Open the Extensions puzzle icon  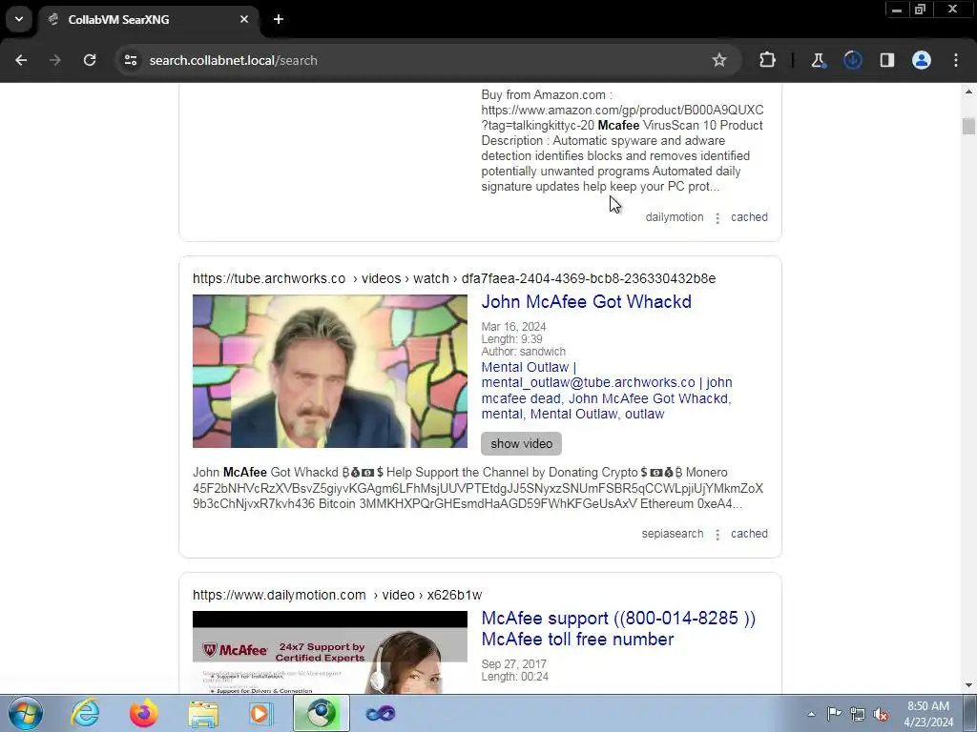coord(768,60)
